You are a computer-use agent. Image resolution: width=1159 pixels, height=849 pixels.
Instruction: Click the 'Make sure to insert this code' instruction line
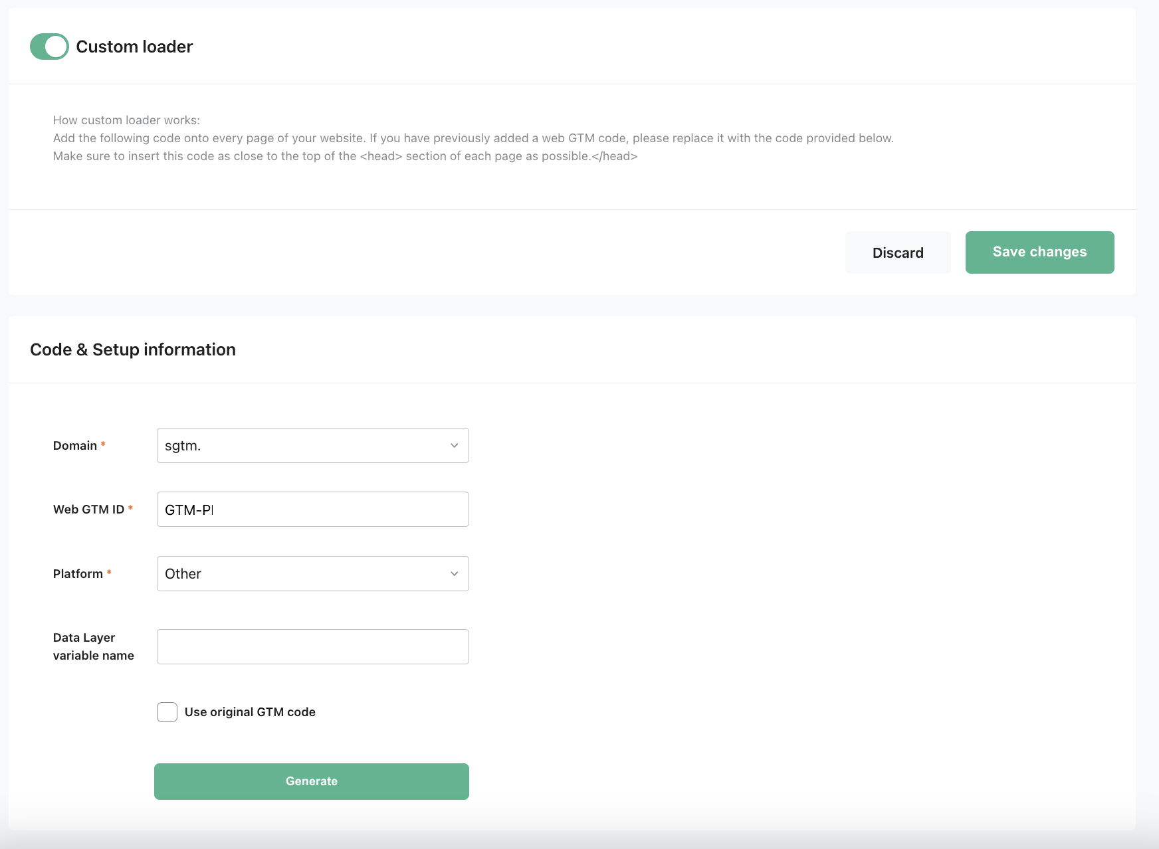point(345,156)
